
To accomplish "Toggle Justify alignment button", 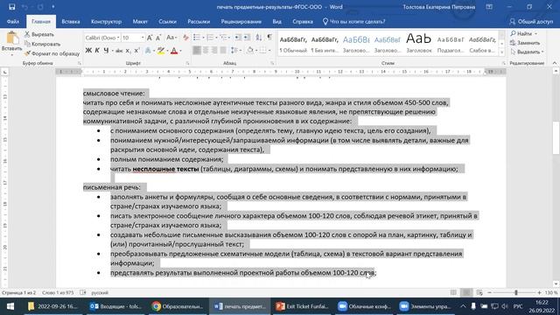I will coord(223,51).
